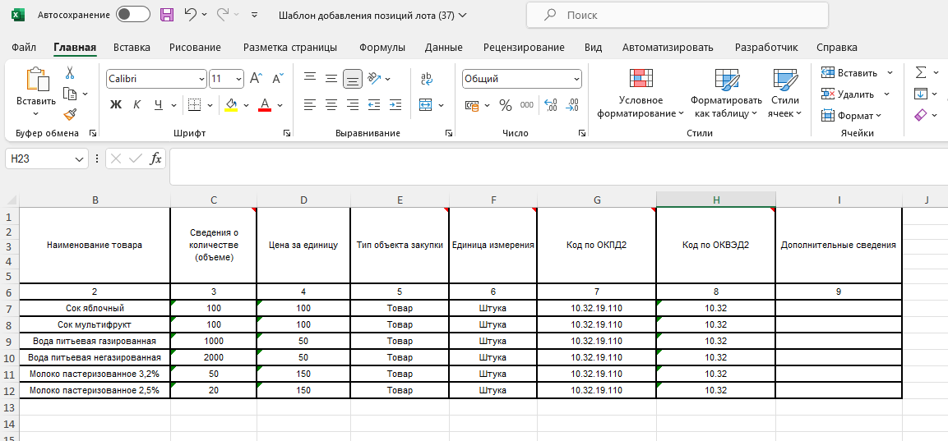Select cell Сок яблочный
Viewport: 948px width, 441px height.
pos(95,308)
